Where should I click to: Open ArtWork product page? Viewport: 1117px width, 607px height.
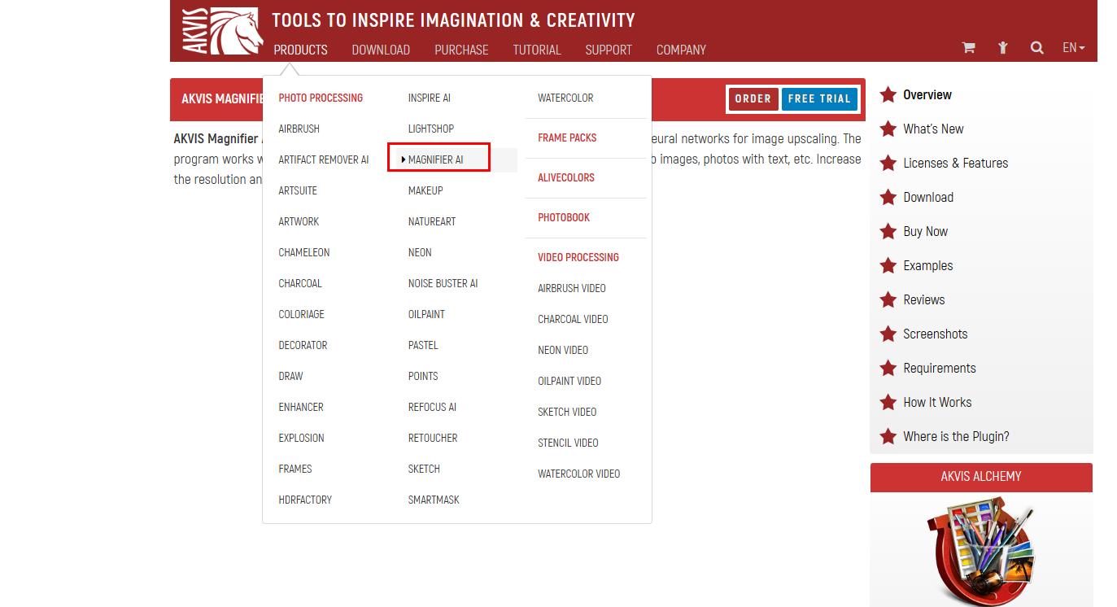click(299, 221)
